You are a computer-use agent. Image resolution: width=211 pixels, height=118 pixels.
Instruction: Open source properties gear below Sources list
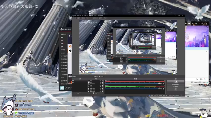pyautogui.click(x=93, y=93)
